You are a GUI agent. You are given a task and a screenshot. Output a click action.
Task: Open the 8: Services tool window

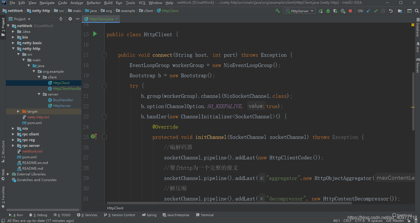87,215
